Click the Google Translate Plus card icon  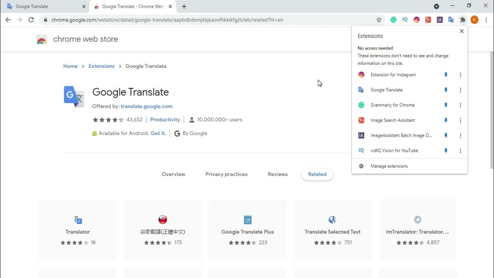pyautogui.click(x=248, y=220)
